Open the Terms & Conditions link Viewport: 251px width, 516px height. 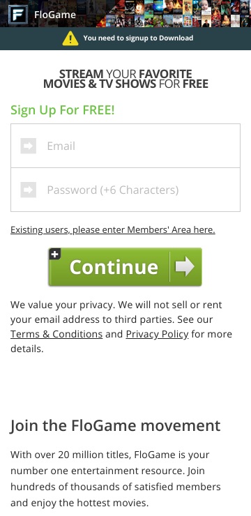[x=56, y=334]
